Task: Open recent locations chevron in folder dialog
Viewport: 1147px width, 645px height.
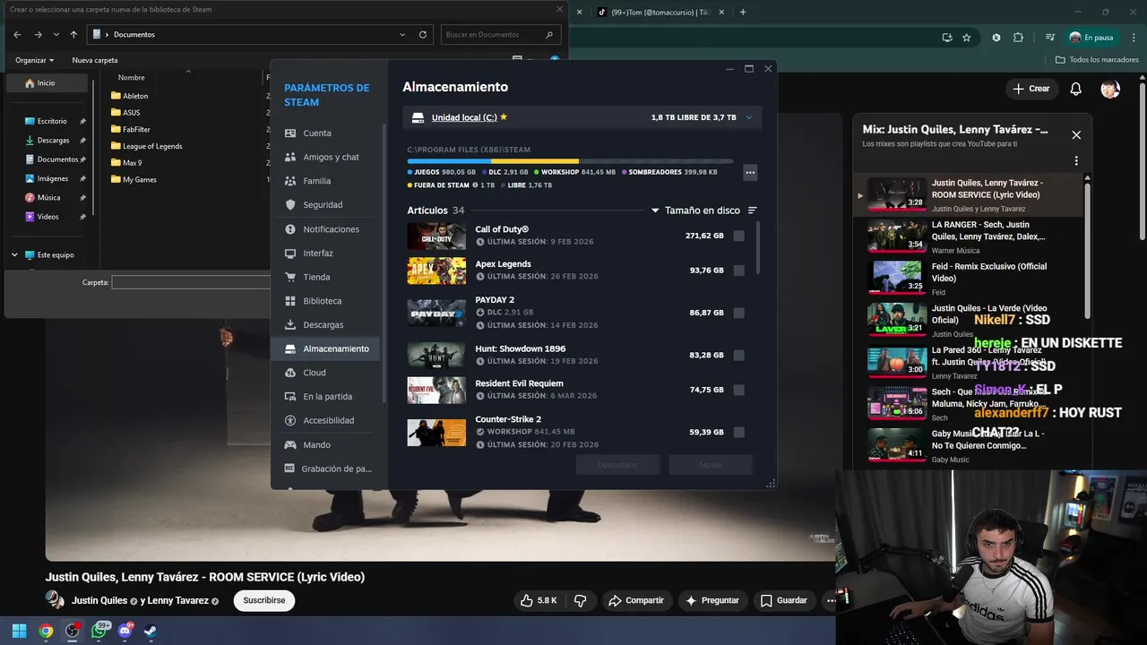Action: [x=56, y=34]
